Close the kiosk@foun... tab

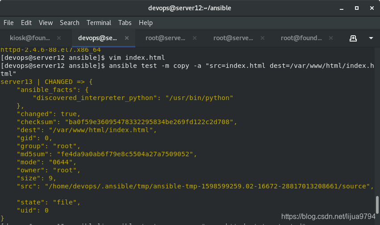pyautogui.click(x=59, y=38)
